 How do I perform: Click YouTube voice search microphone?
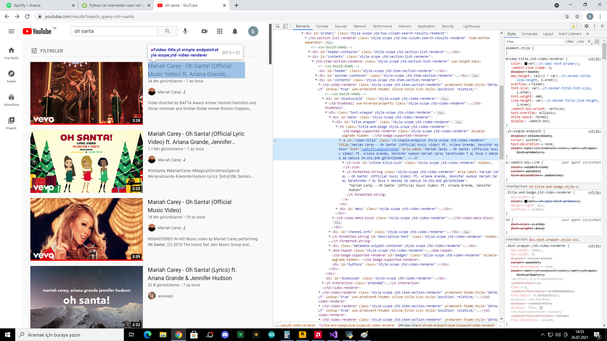185,31
